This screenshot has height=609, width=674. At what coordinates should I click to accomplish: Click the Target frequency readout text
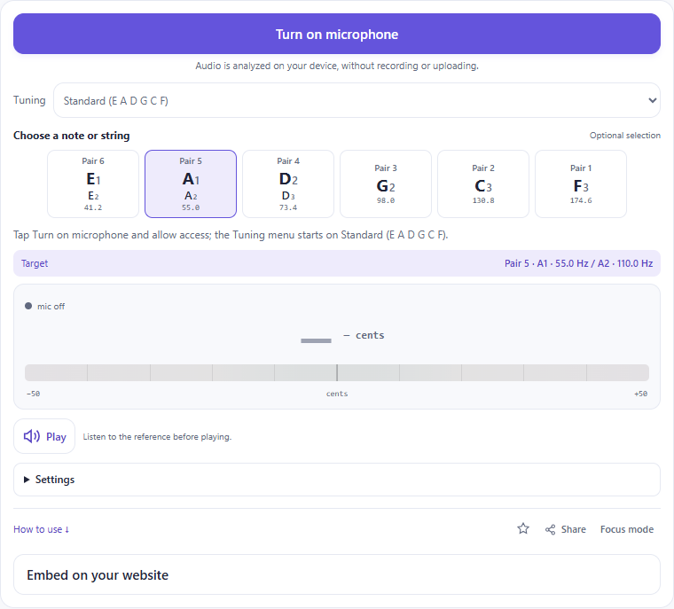pyautogui.click(x=578, y=263)
